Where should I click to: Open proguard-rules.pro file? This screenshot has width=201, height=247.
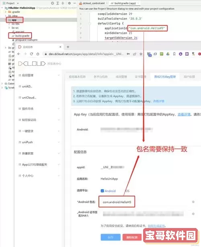tap(26, 40)
